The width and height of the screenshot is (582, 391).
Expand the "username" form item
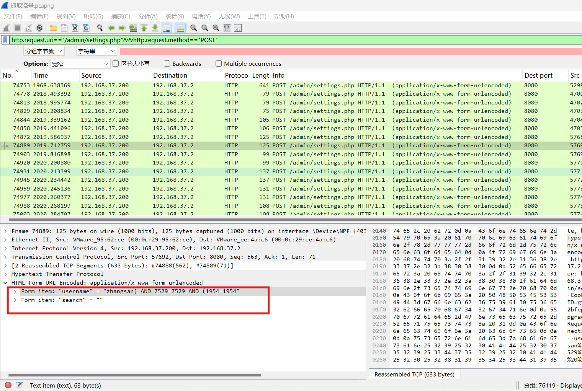pos(15,291)
